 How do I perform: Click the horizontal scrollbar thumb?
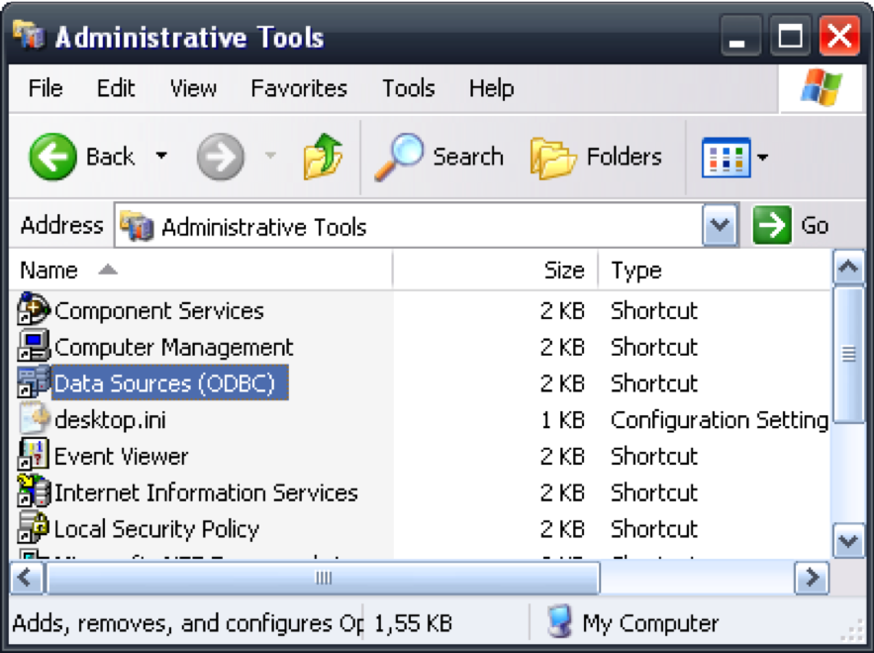pyautogui.click(x=323, y=578)
